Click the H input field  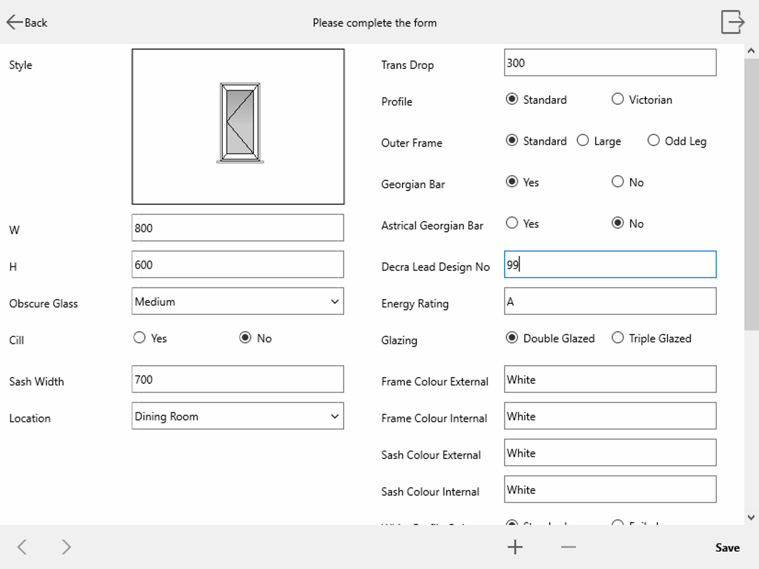click(238, 264)
